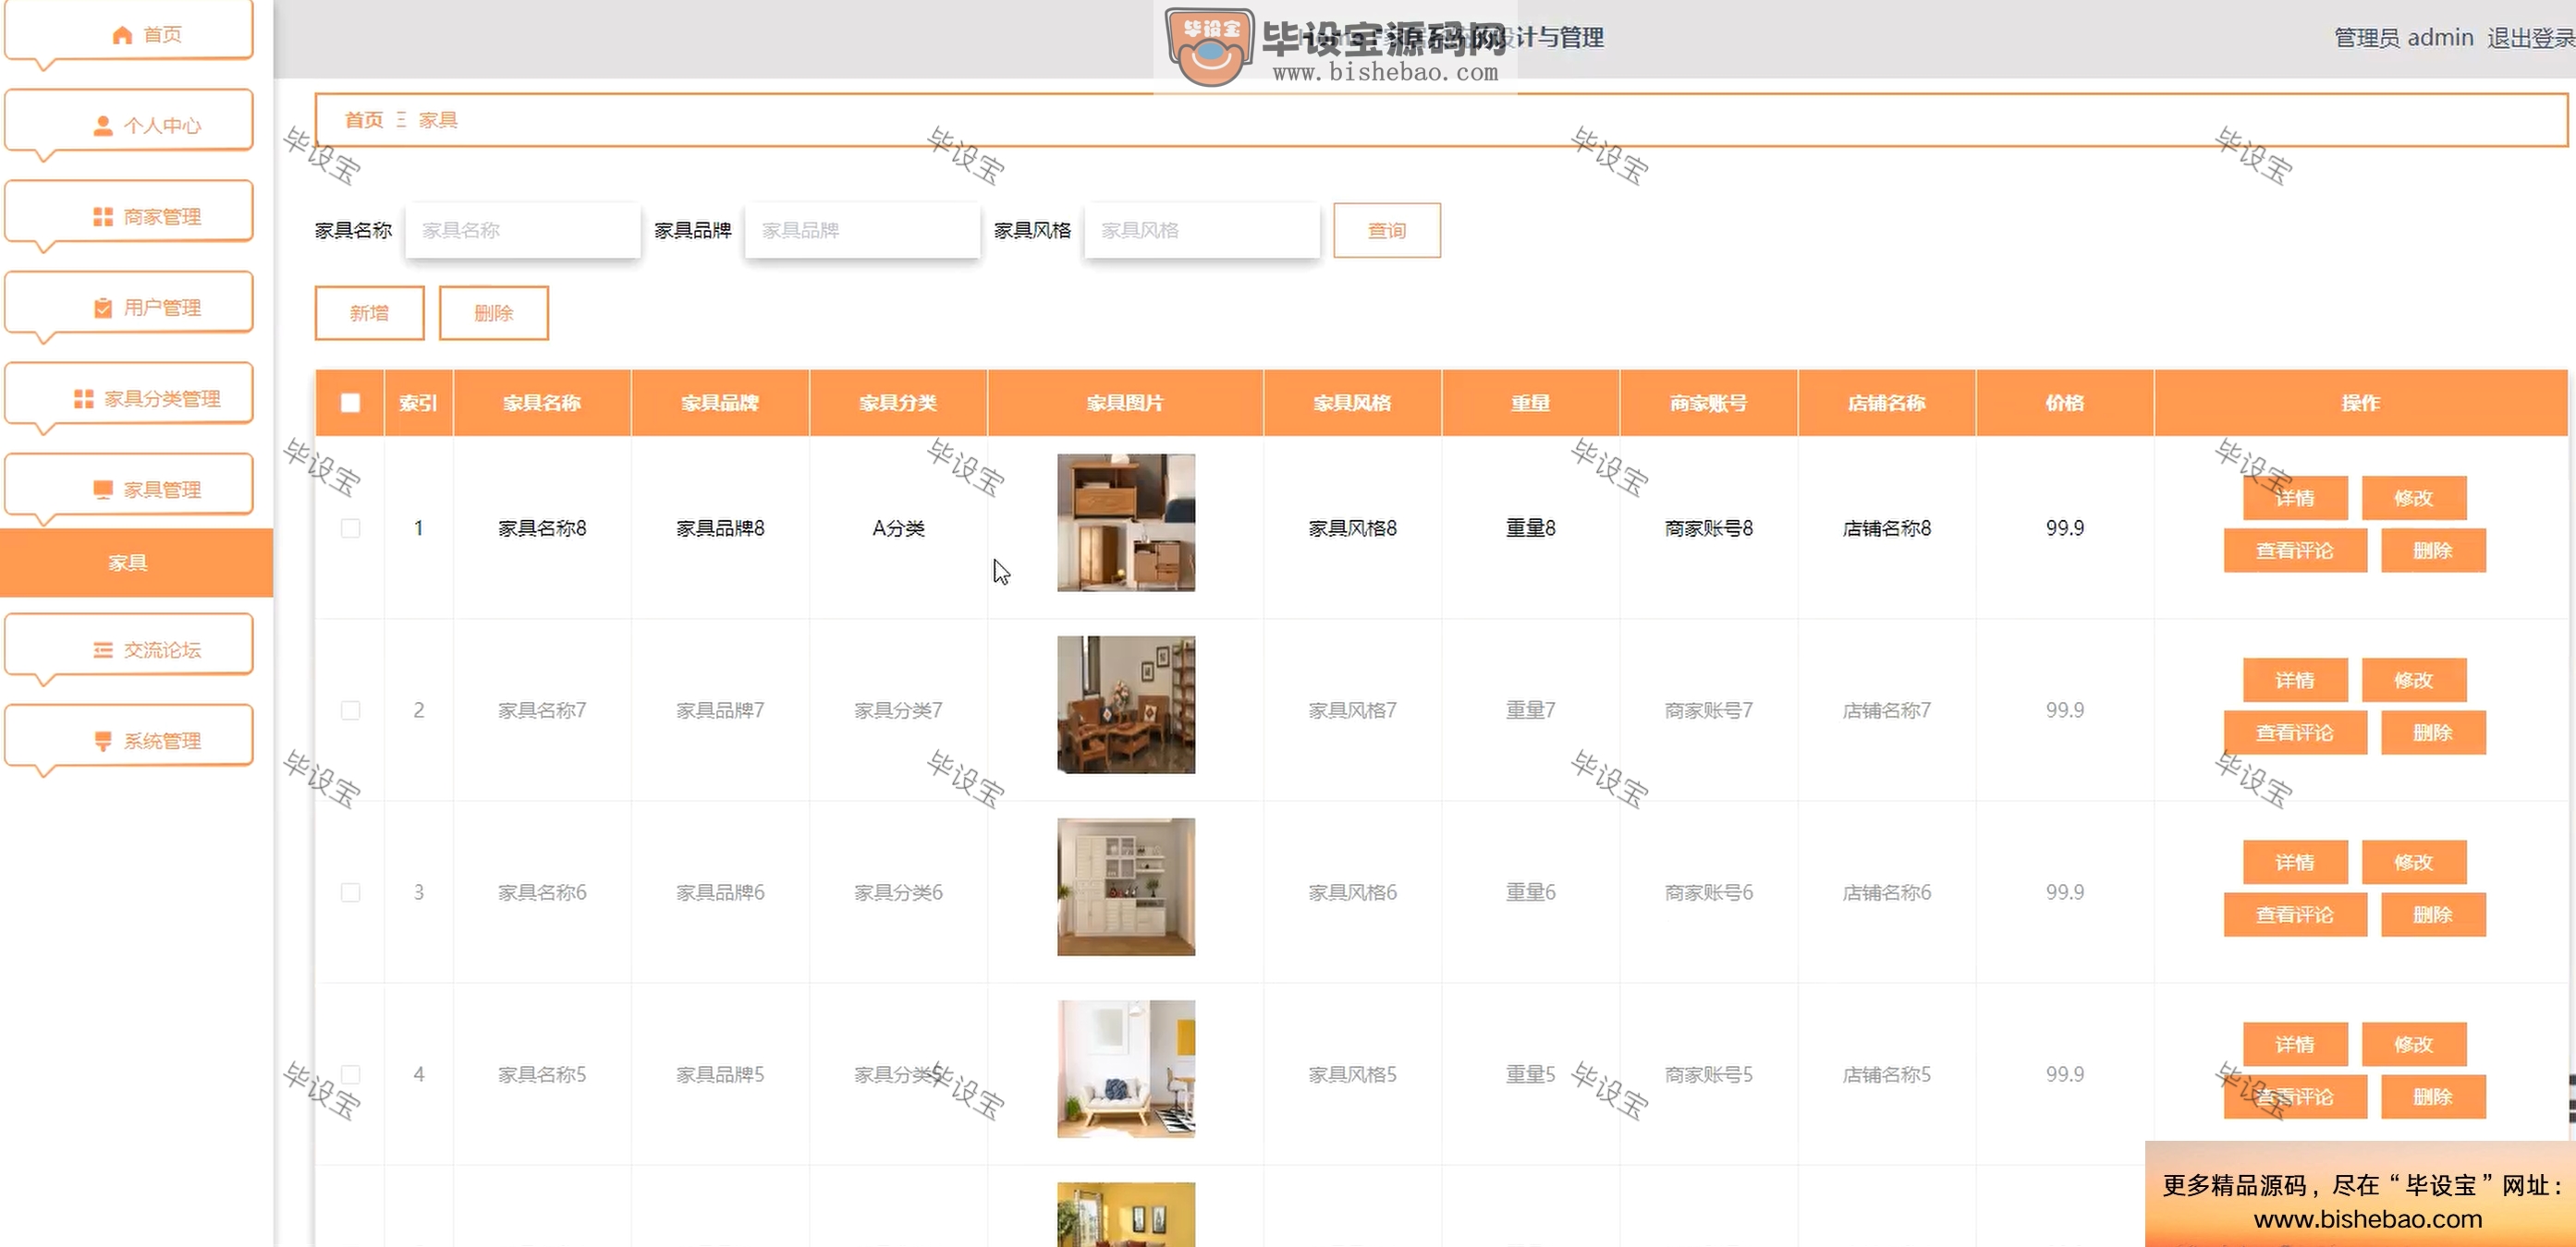The height and width of the screenshot is (1247, 2576).
Task: Expand 商家管理 sidebar menu
Action: pos(129,212)
